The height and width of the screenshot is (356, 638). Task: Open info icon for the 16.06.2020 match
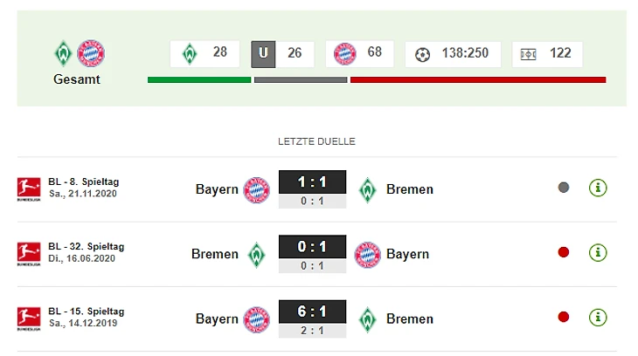(x=598, y=253)
